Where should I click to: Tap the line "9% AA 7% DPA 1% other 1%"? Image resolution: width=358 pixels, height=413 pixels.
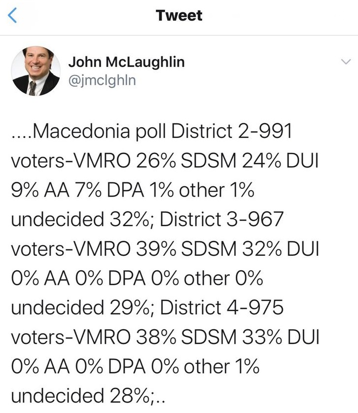click(133, 190)
